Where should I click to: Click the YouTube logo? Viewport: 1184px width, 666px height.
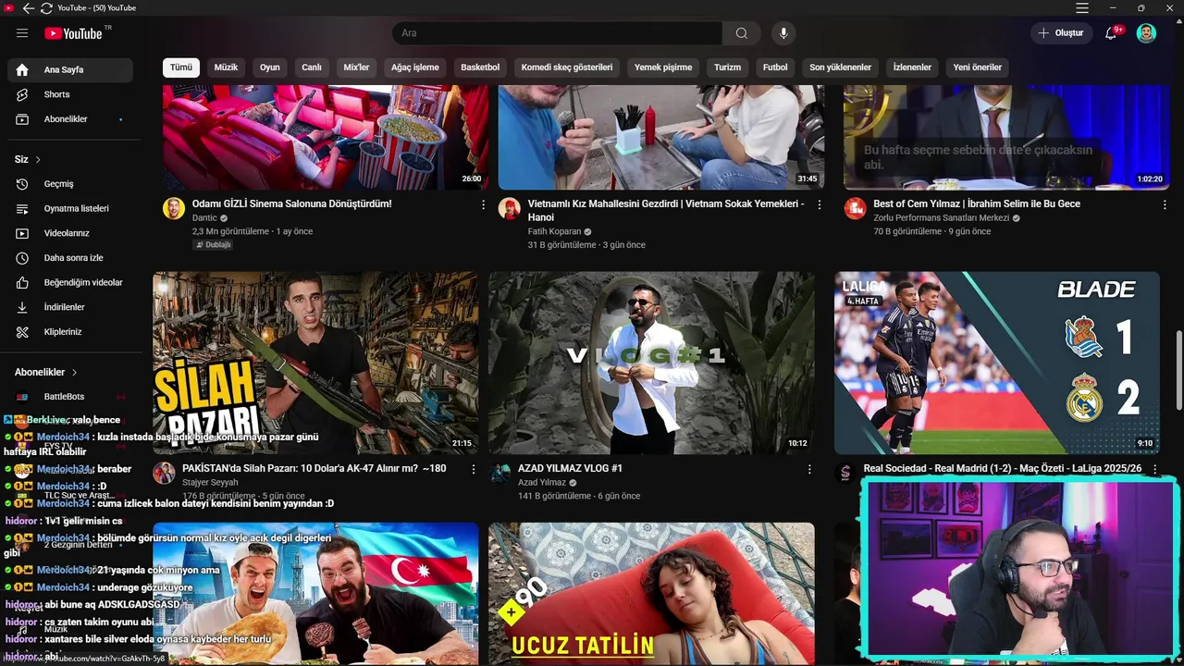click(x=73, y=33)
